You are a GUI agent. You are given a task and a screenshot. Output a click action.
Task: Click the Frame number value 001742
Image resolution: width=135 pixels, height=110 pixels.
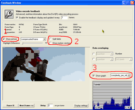point(21,25)
